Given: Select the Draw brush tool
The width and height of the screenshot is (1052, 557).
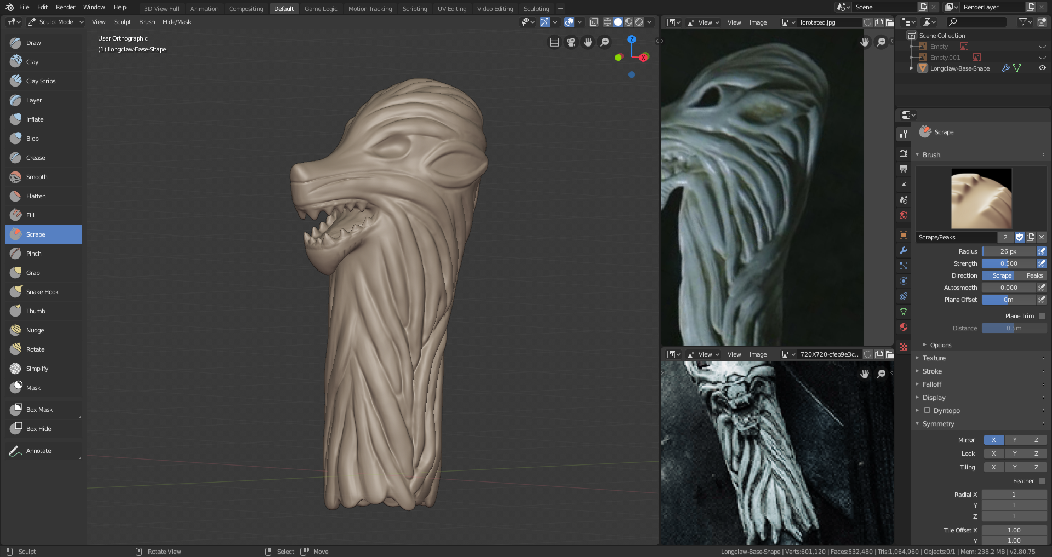Looking at the screenshot, I should click(43, 43).
